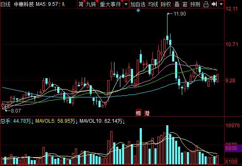
Task: Click the 日线 daily period label
Action: point(5,4)
